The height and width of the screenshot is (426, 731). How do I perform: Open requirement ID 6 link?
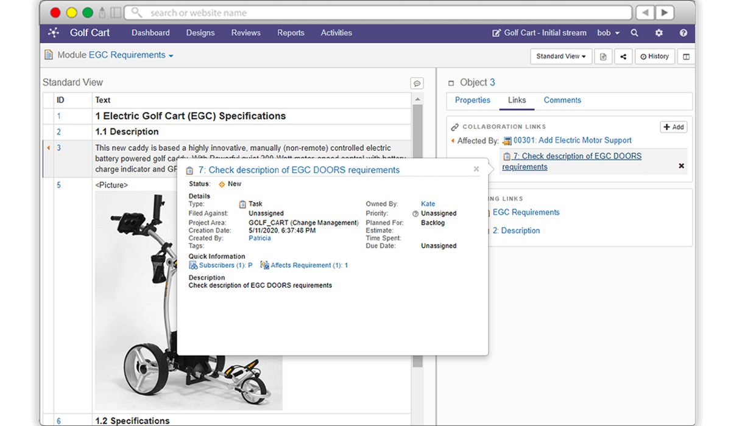coord(59,421)
